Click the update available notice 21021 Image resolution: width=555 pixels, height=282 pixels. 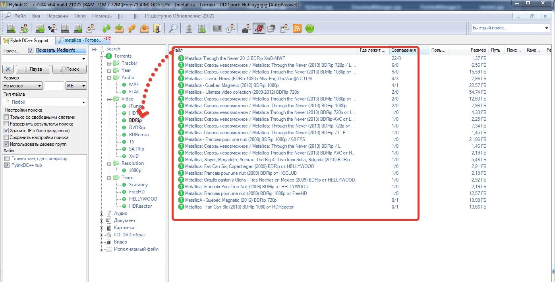(180, 16)
